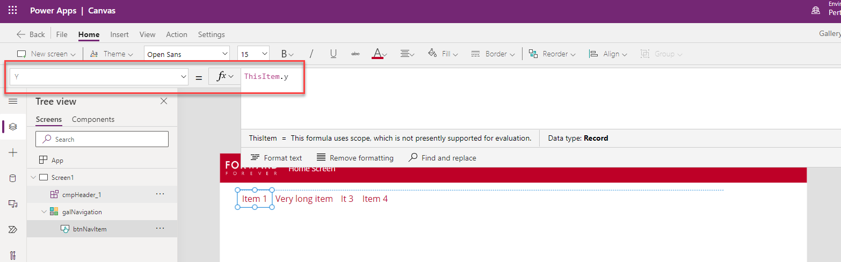This screenshot has height=262, width=841.
Task: Open the font size dropdown
Action: point(253,54)
